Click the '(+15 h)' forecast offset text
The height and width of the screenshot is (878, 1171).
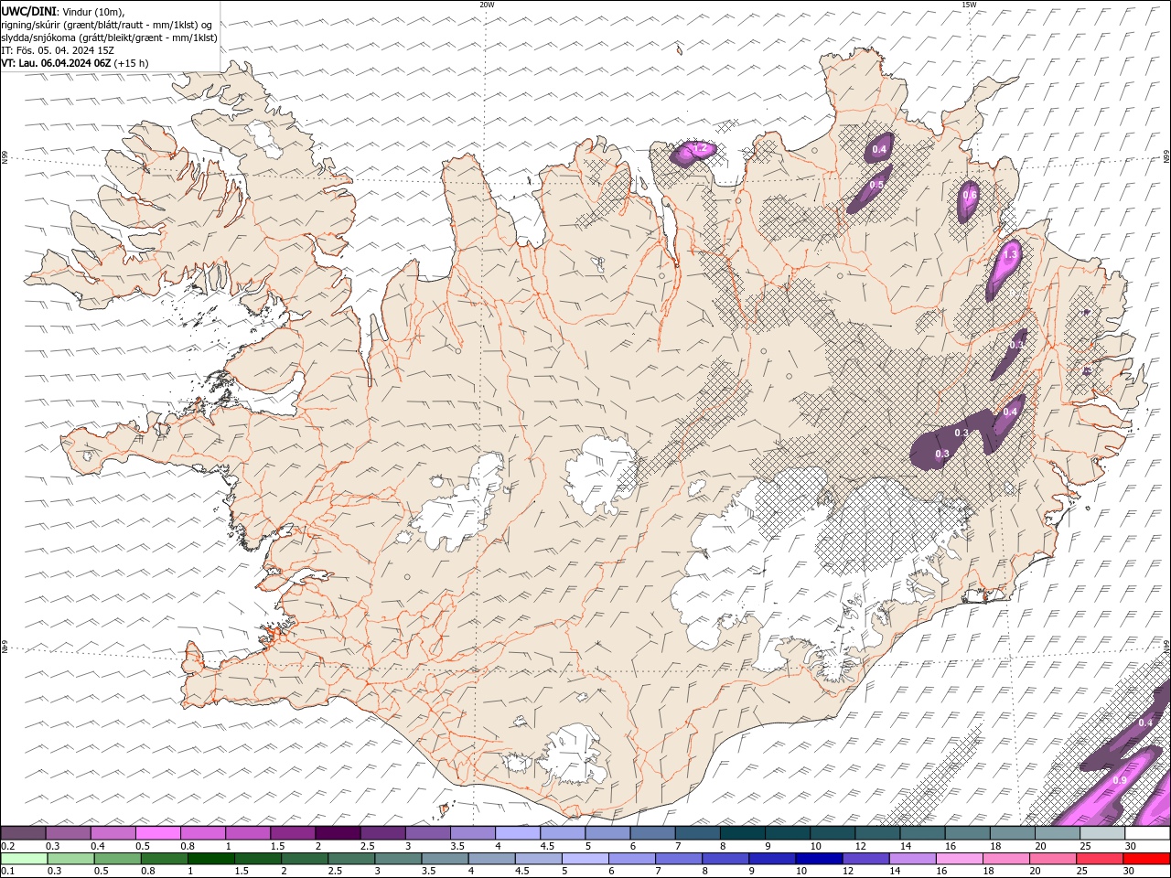coord(132,63)
